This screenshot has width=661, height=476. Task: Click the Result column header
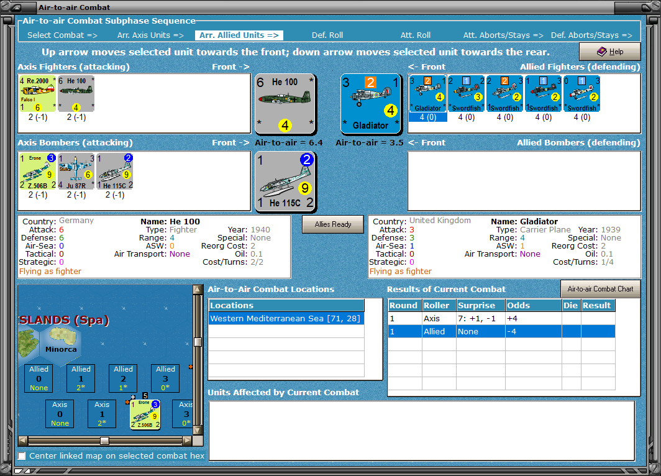(598, 306)
